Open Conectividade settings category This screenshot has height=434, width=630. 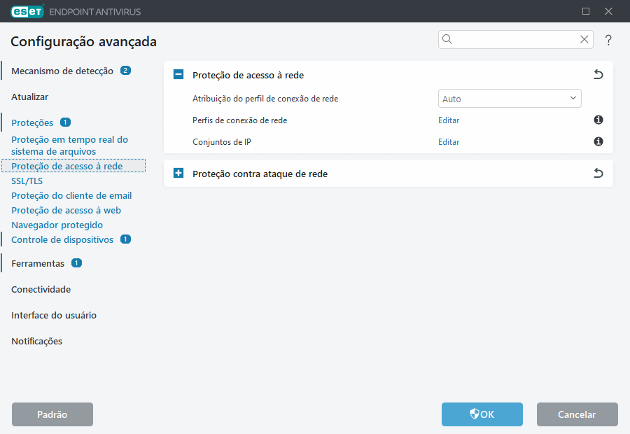[x=41, y=289]
